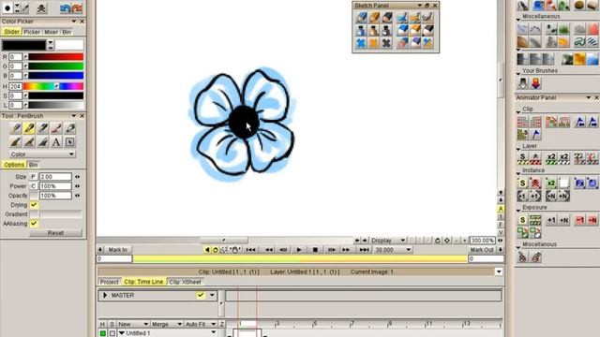This screenshot has width=600, height=337.
Task: Expand the MASTER triangle
Action: (104, 296)
